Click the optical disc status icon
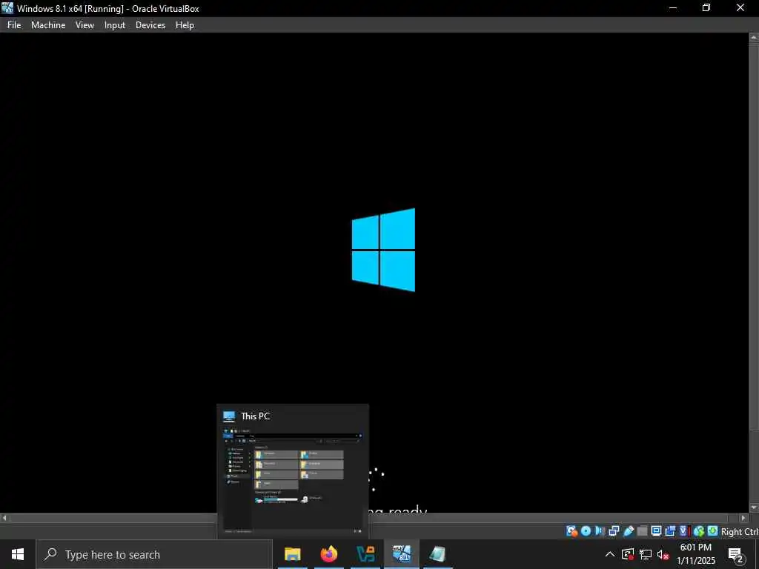The width and height of the screenshot is (759, 569). tap(586, 531)
